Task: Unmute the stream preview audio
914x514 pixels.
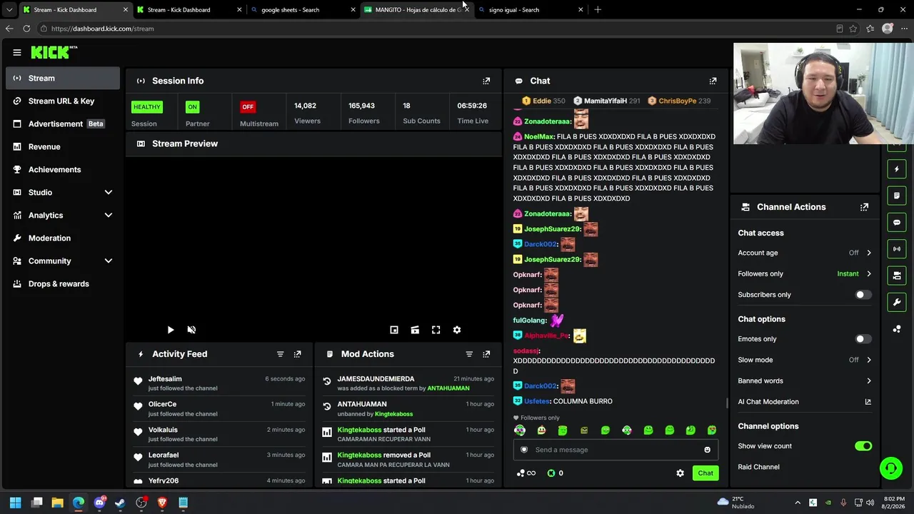Action: pyautogui.click(x=191, y=330)
